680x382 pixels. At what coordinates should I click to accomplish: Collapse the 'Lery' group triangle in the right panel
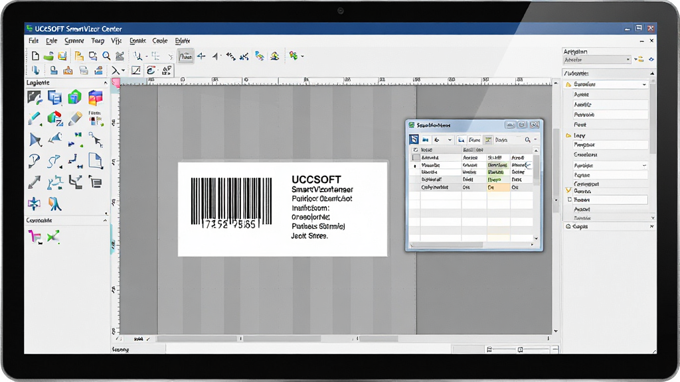pos(568,135)
